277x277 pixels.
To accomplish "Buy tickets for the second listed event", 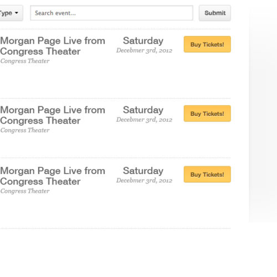I will [207, 114].
